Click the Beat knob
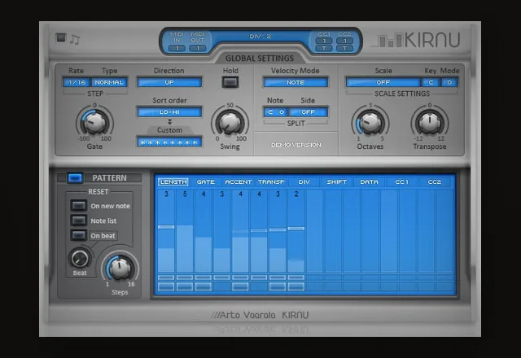Image resolution: width=521 pixels, height=358 pixels. (x=80, y=258)
